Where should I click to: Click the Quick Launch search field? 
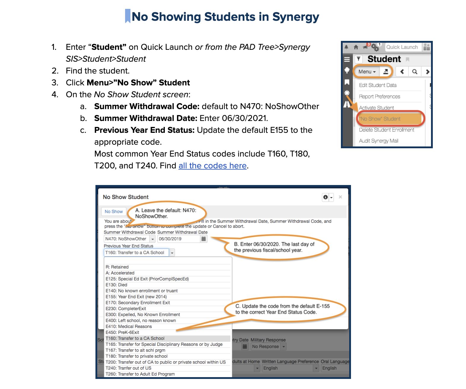tap(403, 47)
